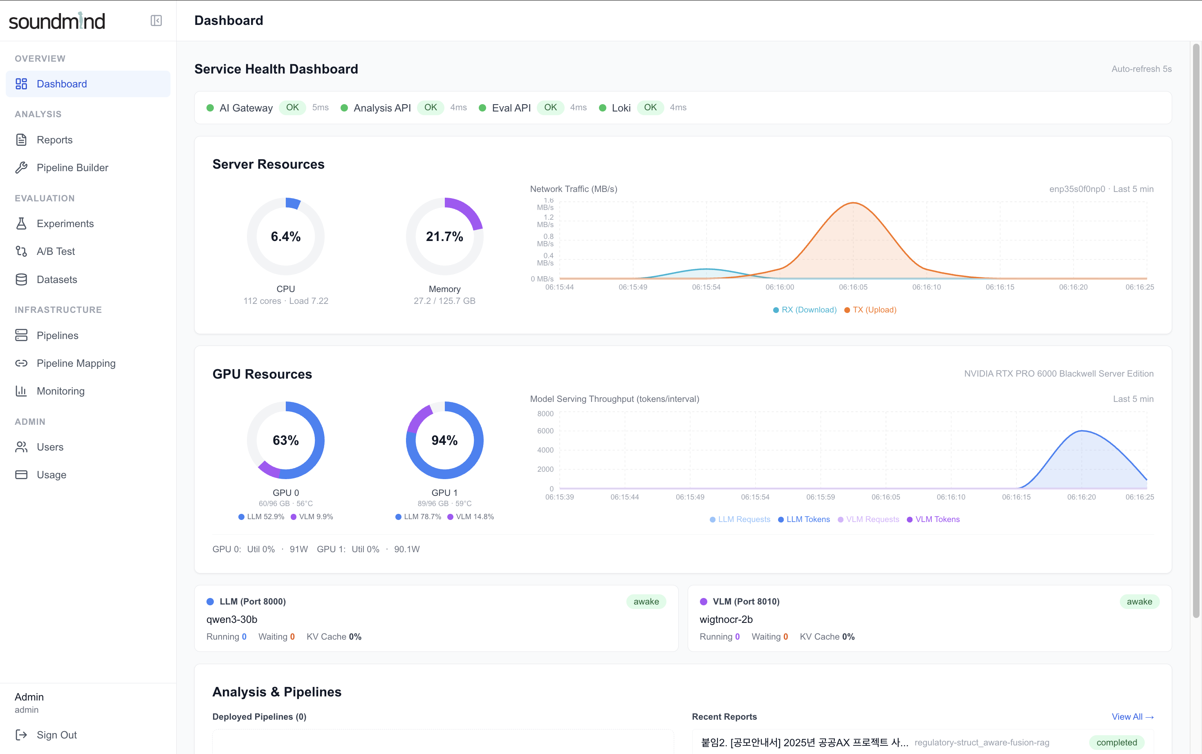Collapse the sidebar with the panel icon
The width and height of the screenshot is (1202, 754).
(x=156, y=20)
